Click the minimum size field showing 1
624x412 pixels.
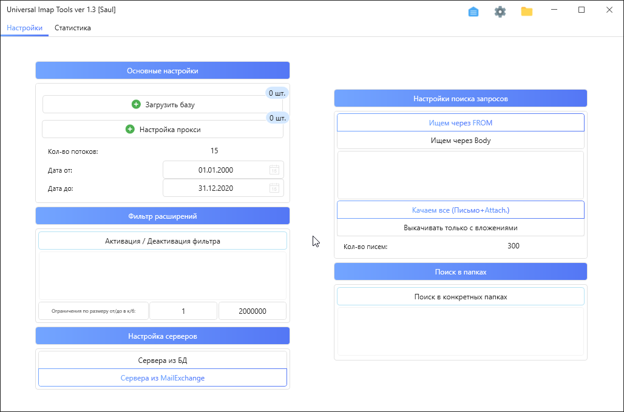183,311
